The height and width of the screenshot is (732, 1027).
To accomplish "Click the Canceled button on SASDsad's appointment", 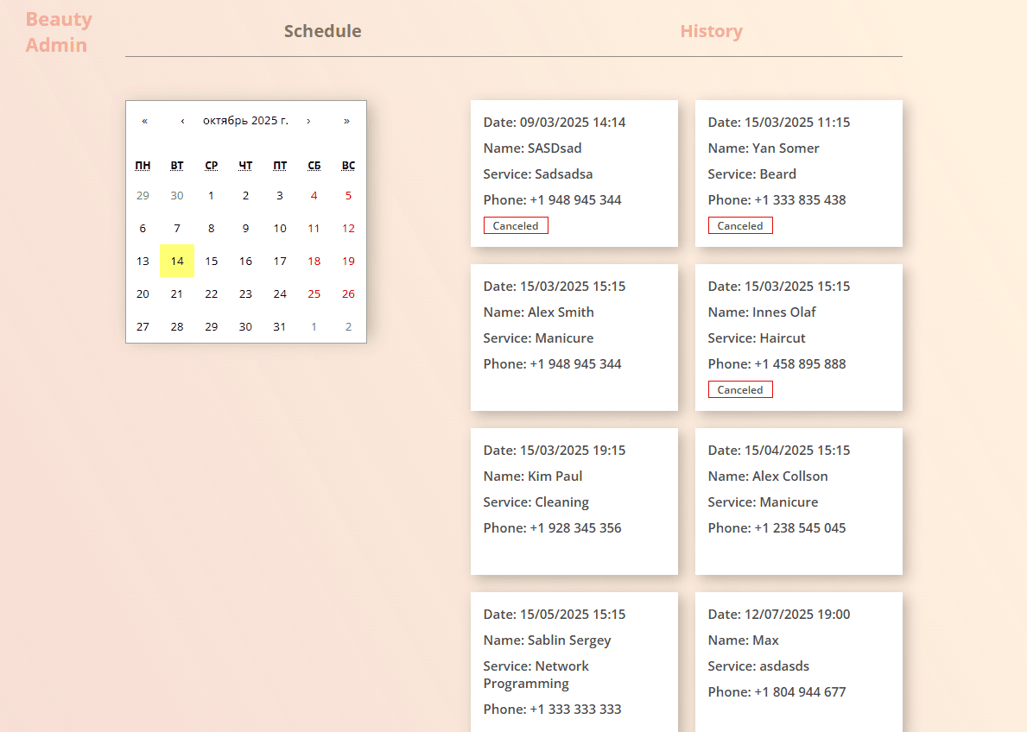I will (x=516, y=224).
